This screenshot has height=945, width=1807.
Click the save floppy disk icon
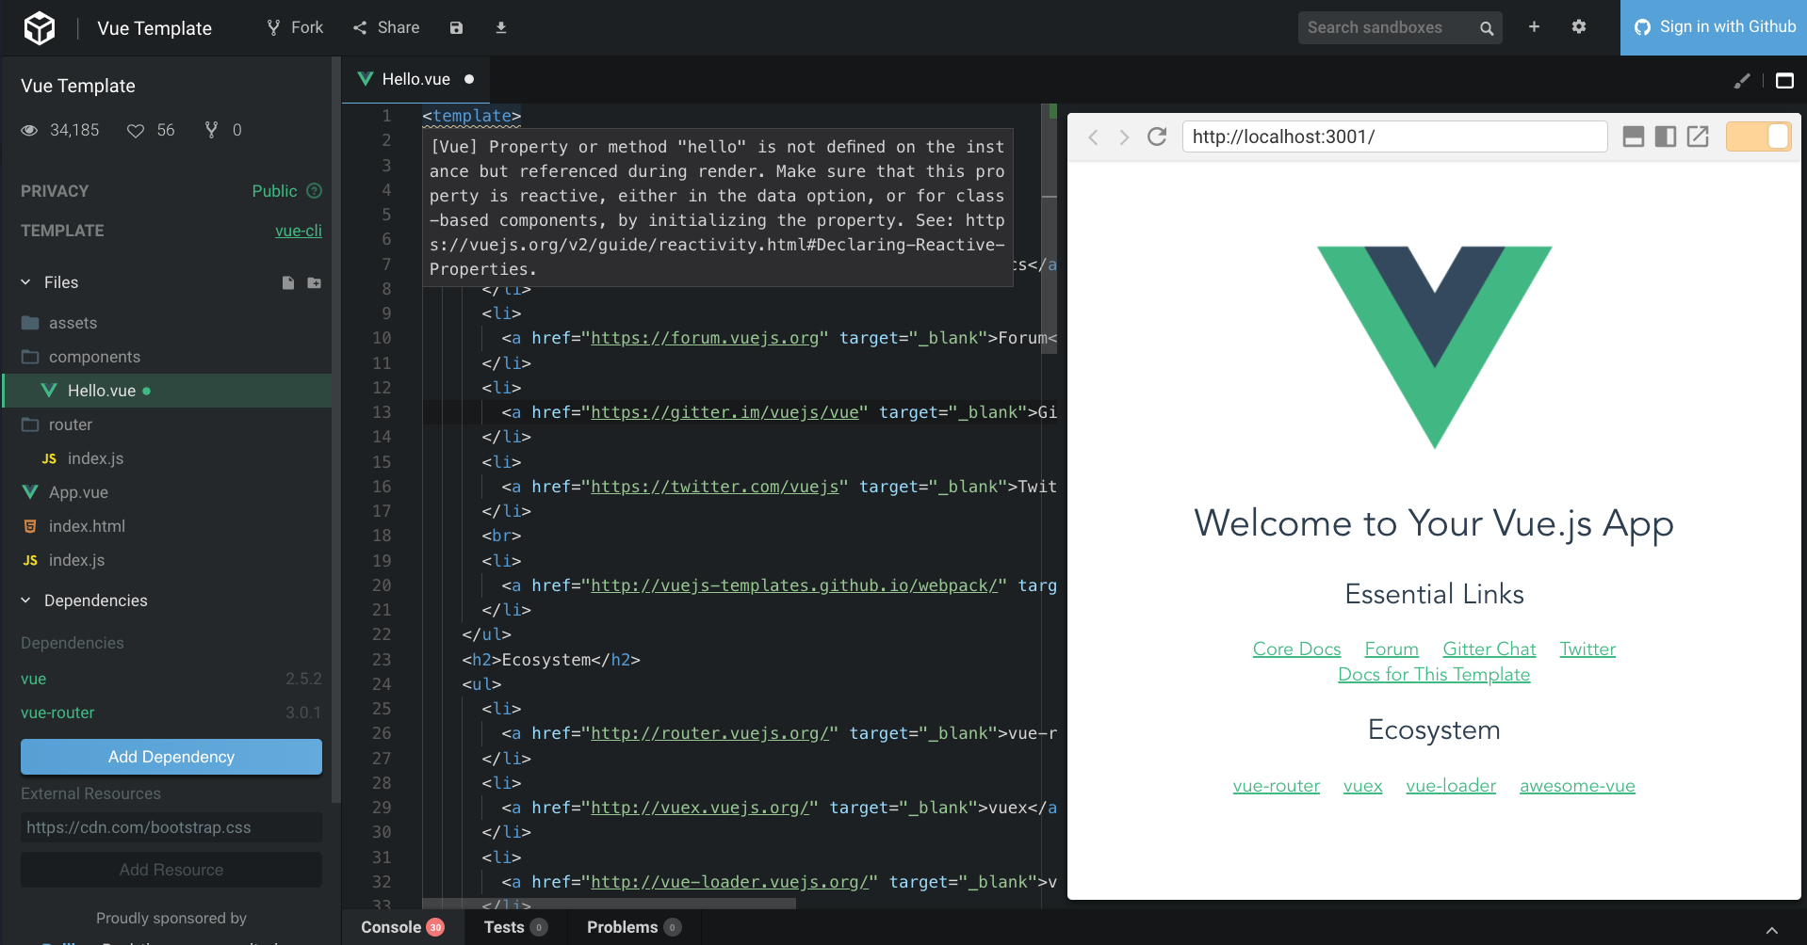tap(456, 28)
